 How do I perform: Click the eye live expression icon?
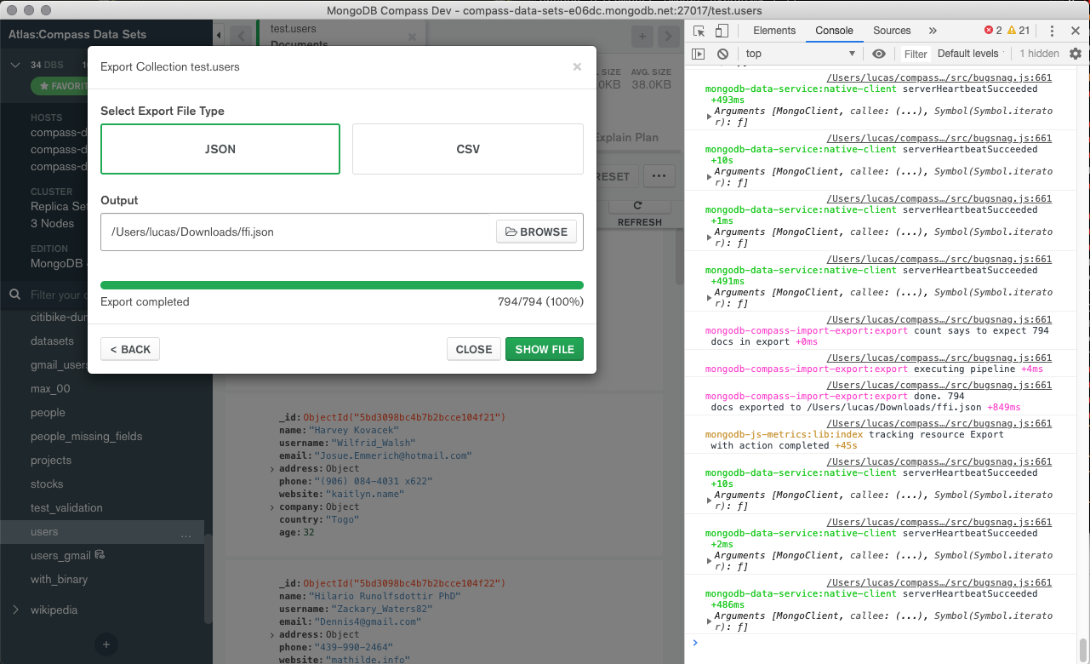pyautogui.click(x=879, y=54)
